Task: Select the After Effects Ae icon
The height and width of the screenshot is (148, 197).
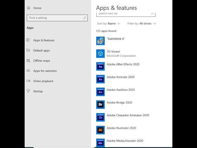Action: [100, 66]
